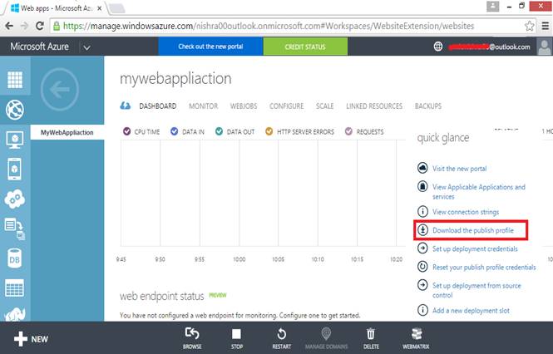The image size is (553, 354).
Task: Open the Batch Services document icon in sidebar
Action: pyautogui.click(x=14, y=229)
